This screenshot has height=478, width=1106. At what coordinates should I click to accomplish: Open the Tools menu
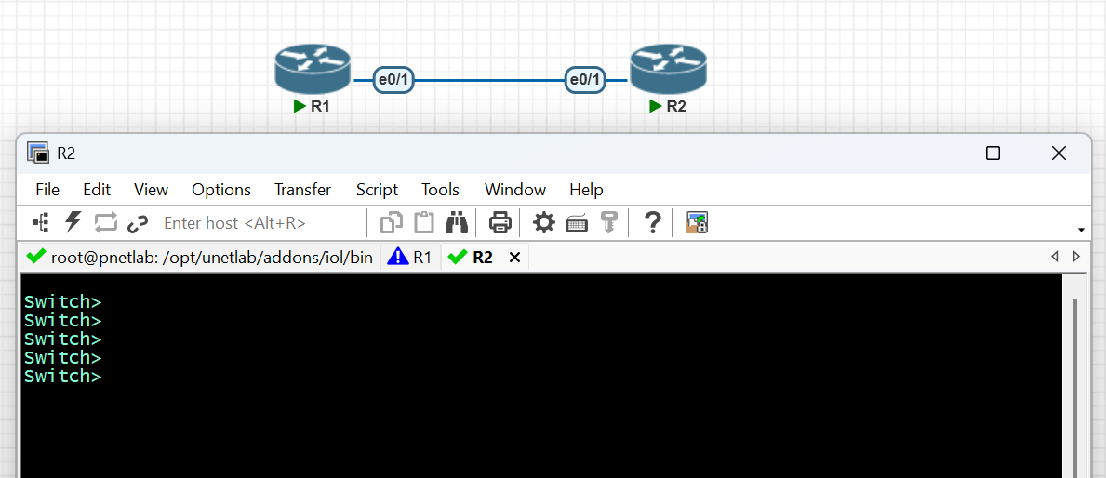[x=440, y=190]
